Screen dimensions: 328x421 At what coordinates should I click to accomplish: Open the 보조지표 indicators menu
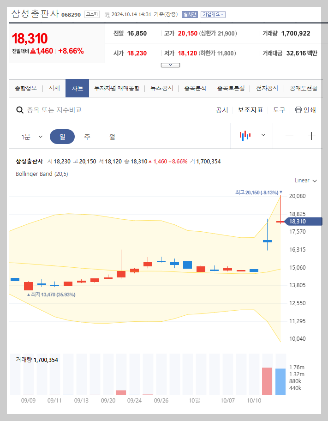pyautogui.click(x=250, y=110)
